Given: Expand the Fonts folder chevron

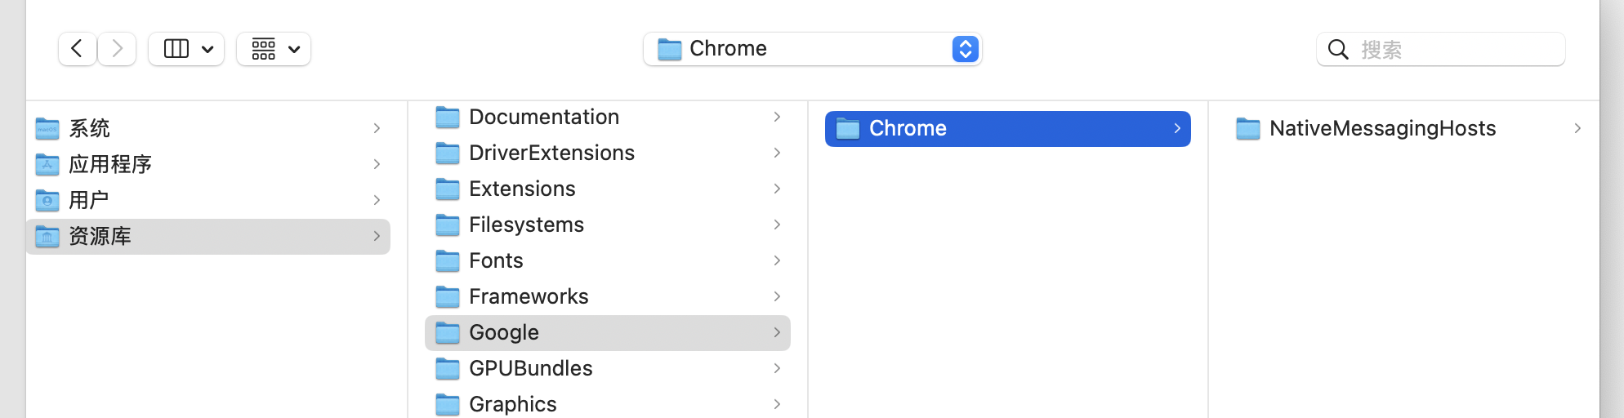Looking at the screenshot, I should [x=777, y=260].
